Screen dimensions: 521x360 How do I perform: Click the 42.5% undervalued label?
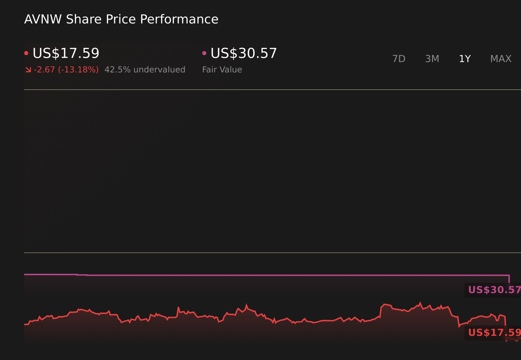(x=145, y=70)
